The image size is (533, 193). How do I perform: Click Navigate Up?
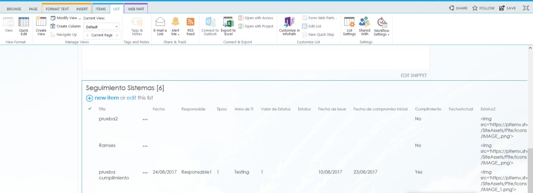[x=64, y=34]
